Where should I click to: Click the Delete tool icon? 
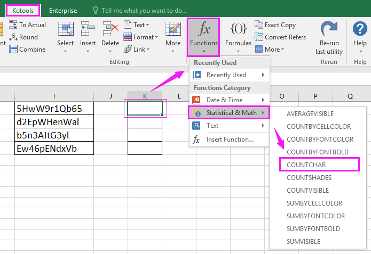[x=110, y=29]
